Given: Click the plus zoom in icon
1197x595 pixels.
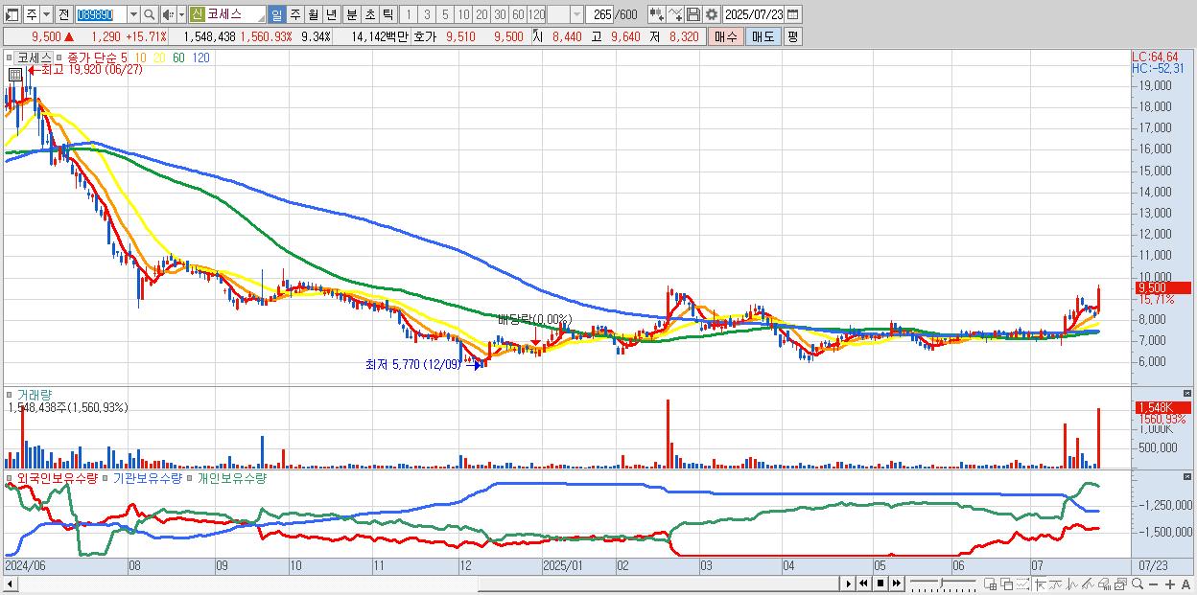Looking at the screenshot, I should (x=1170, y=584).
